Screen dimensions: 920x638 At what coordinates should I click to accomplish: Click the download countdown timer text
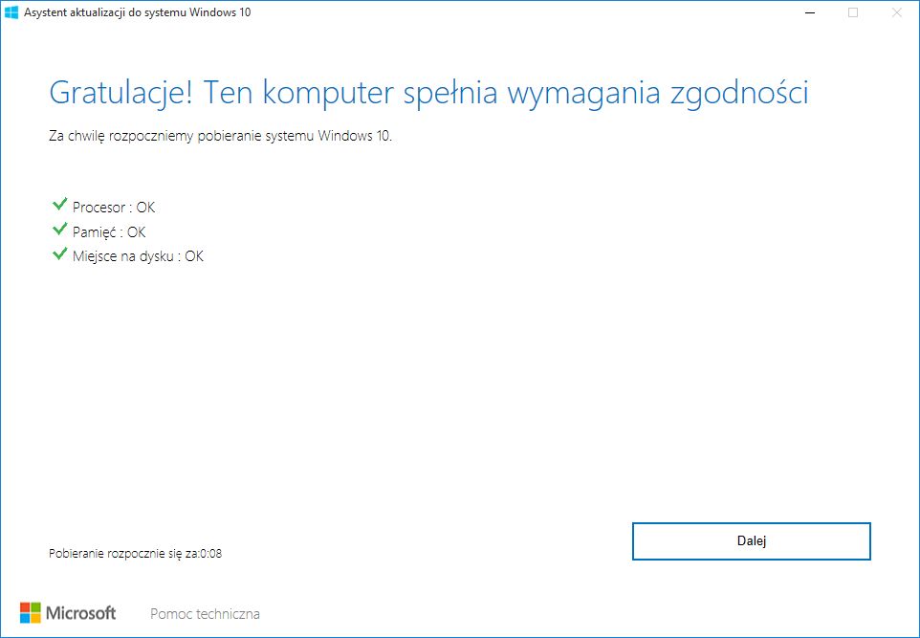[136, 554]
